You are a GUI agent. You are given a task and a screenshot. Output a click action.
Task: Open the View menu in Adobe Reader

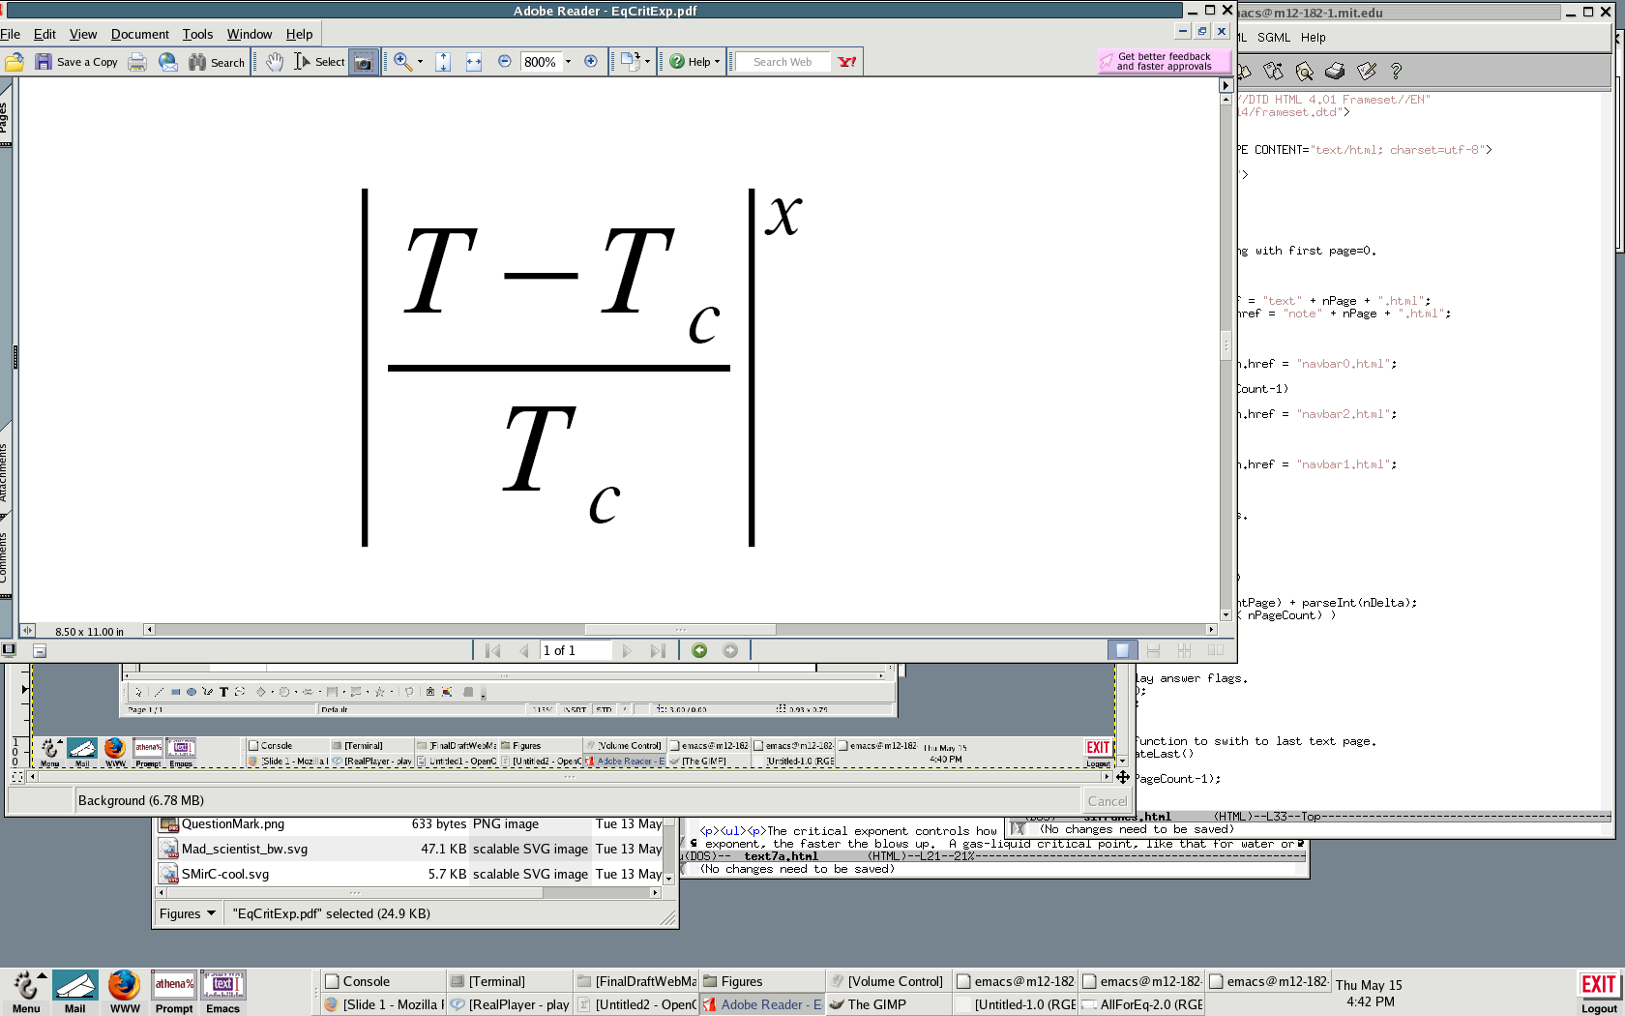(x=83, y=34)
